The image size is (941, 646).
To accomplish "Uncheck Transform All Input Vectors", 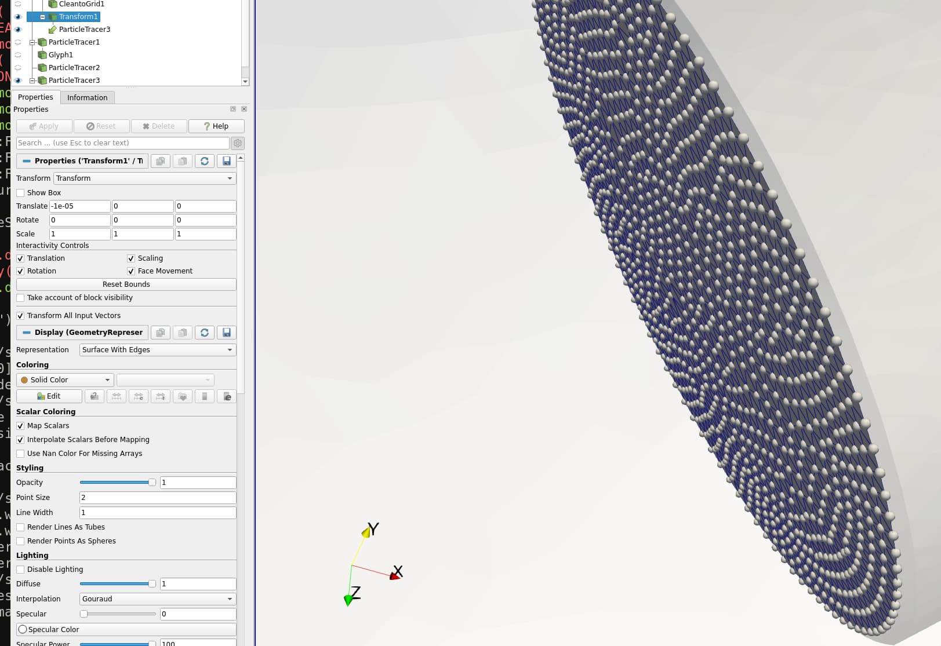I will (21, 316).
